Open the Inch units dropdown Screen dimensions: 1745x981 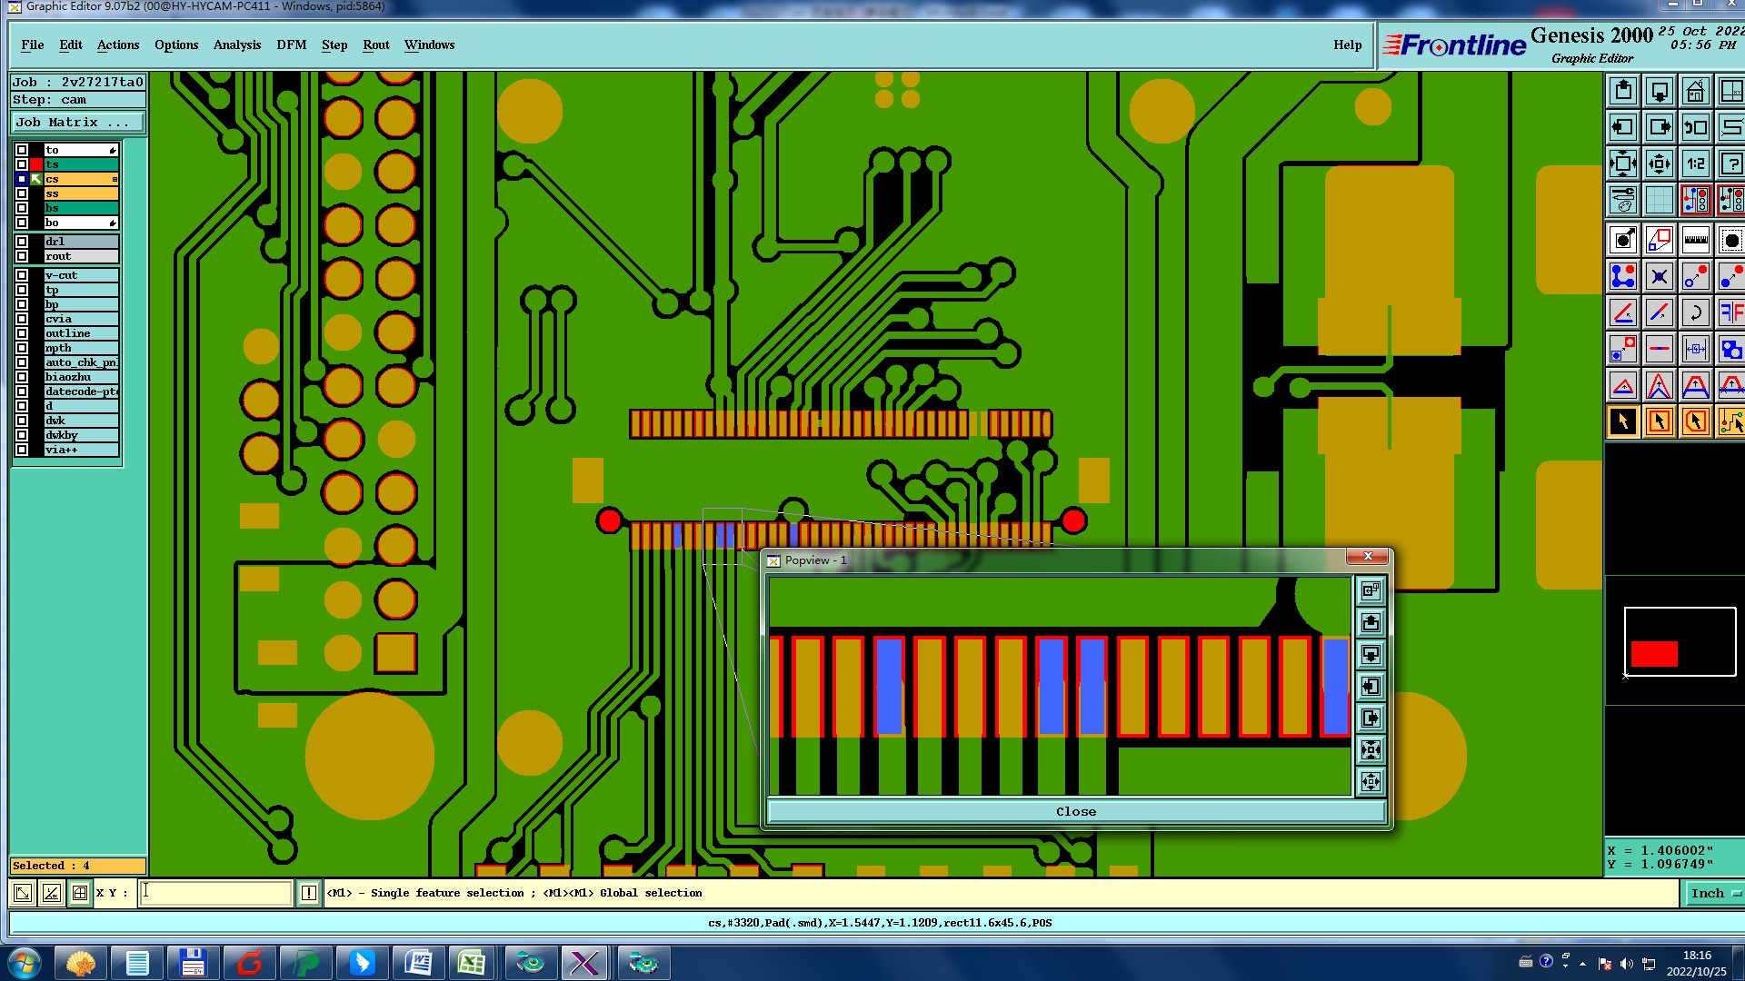tap(1713, 893)
